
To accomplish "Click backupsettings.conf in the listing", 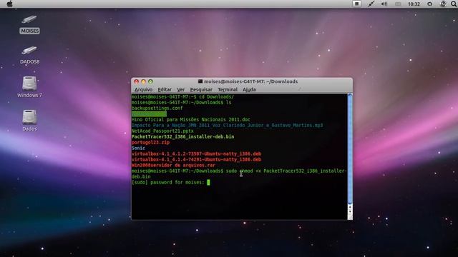I will (x=157, y=108).
